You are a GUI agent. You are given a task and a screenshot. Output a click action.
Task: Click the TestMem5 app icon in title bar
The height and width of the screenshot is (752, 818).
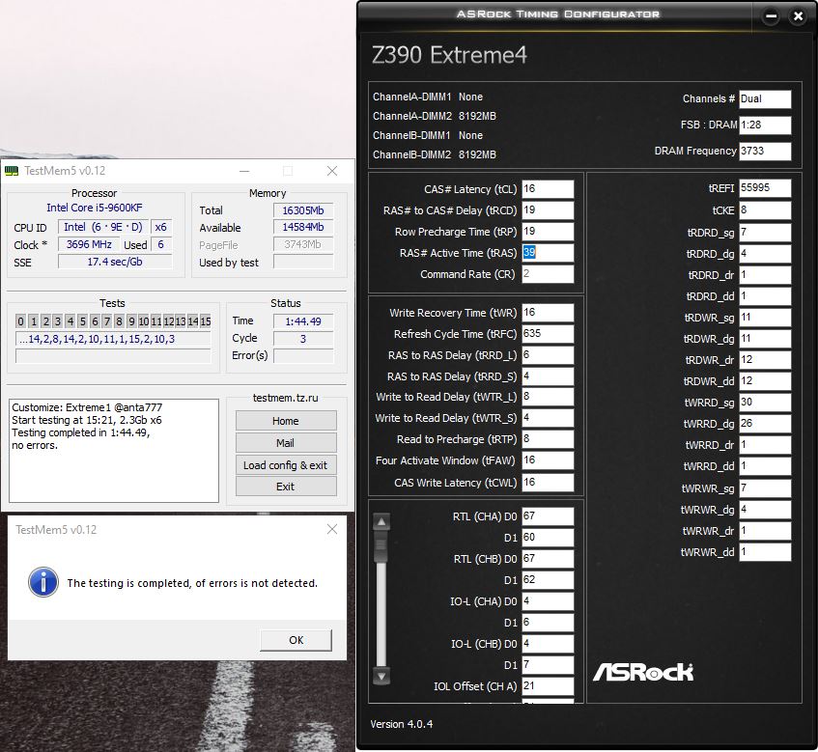point(12,171)
